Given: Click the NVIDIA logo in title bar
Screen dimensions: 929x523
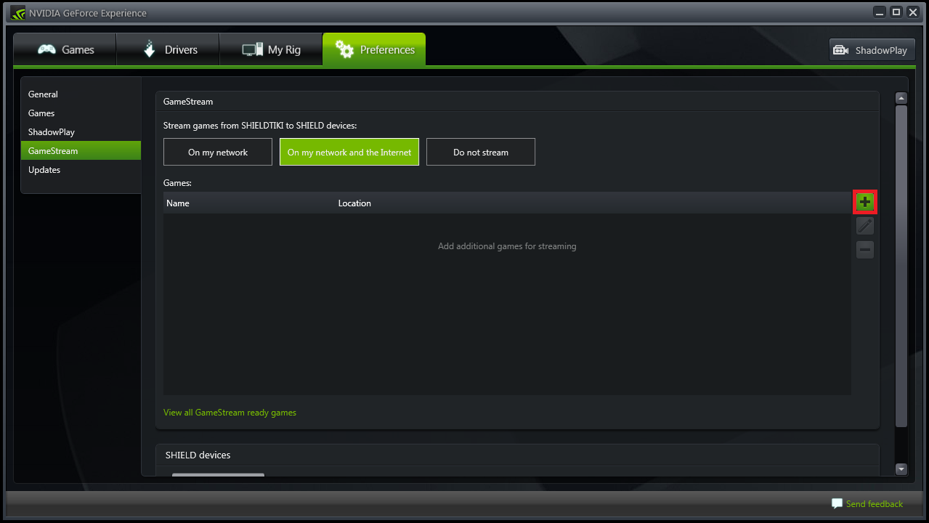Looking at the screenshot, I should click(x=18, y=13).
